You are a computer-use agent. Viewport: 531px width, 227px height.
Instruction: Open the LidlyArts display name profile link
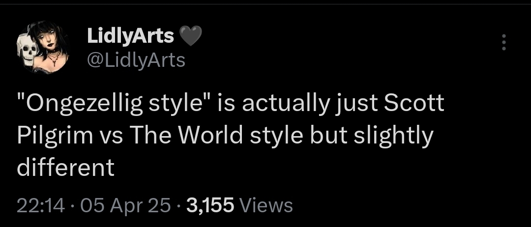click(130, 35)
